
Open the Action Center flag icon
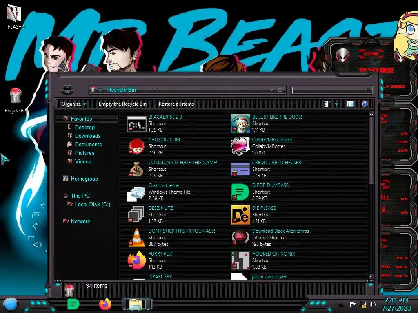point(353,304)
